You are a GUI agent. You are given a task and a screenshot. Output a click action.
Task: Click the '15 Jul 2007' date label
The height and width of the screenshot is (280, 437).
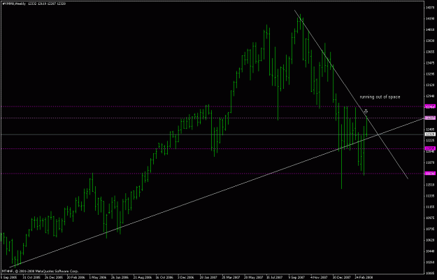[x=275, y=278]
